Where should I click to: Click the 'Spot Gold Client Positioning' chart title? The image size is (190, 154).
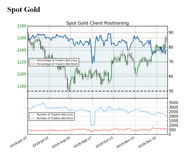pos(98,23)
